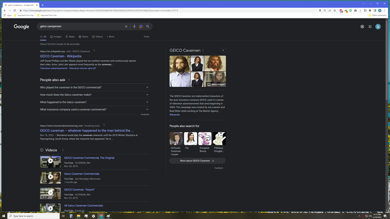390x219 pixels.
Task: Switch to the News tab
Action: [83, 36]
